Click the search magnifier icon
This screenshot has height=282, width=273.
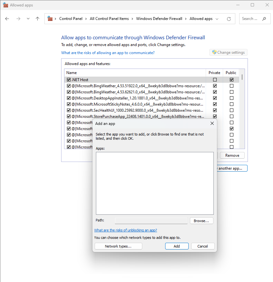click(264, 19)
